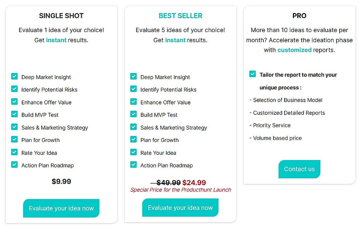Toggle Sales & Marketing Strategy in Best Seller

133,127
